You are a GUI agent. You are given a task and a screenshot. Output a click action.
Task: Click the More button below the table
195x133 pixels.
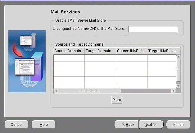click(x=117, y=100)
